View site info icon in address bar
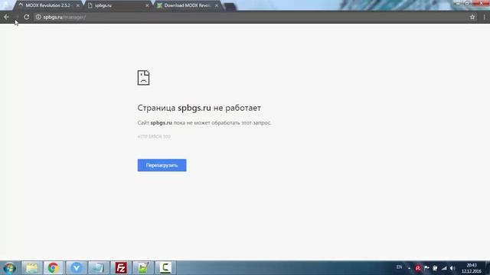 click(x=38, y=17)
